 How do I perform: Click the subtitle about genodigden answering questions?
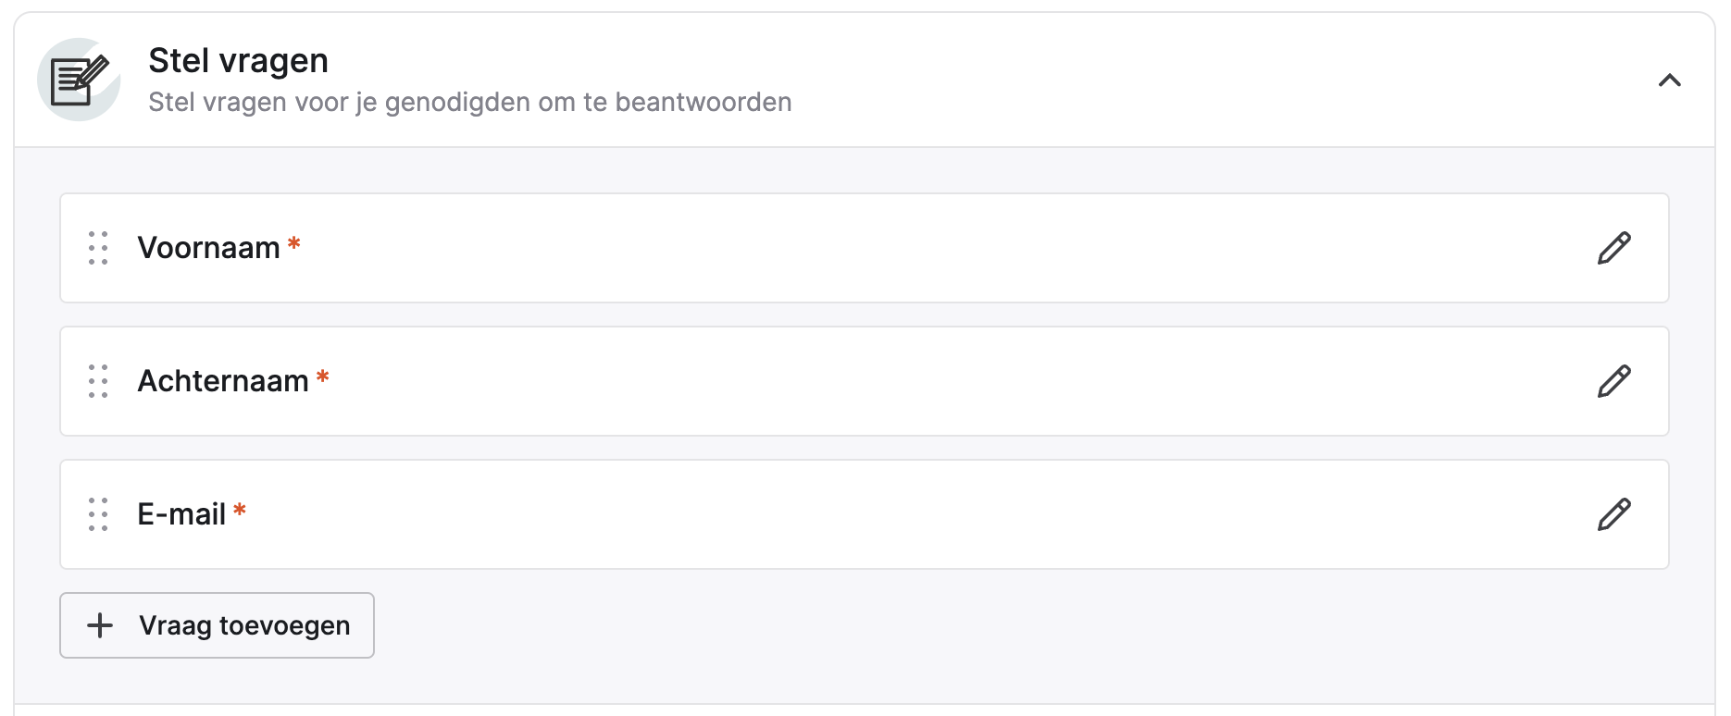(x=469, y=102)
